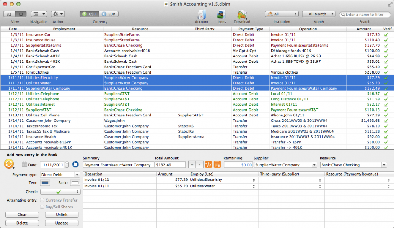Click the Total Amount field
This screenshot has width=394, height=228.
click(170, 165)
